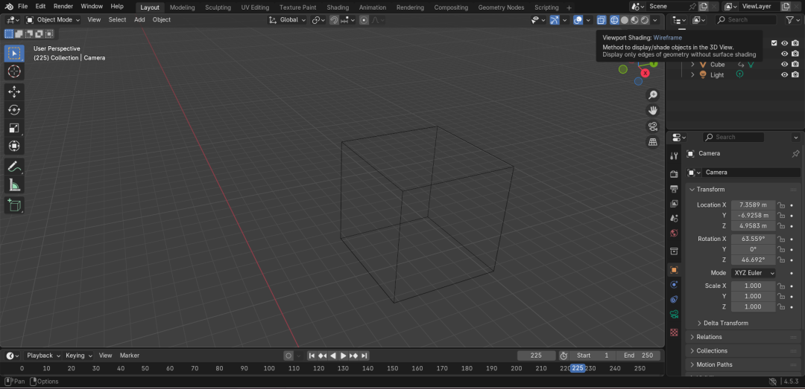Toggle the Rotation Y lock icon
This screenshot has width=805, height=389.
click(x=781, y=250)
